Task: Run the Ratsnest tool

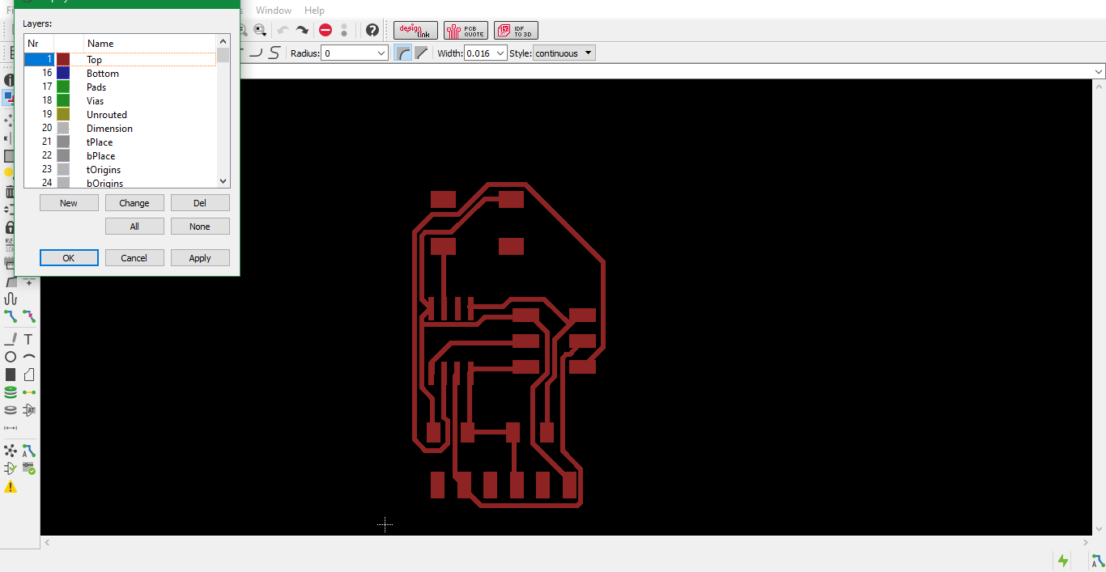Action: [x=11, y=451]
